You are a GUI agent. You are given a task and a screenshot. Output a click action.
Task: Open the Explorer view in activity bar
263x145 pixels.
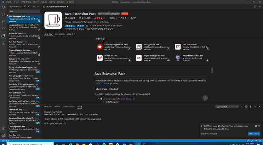click(3, 7)
